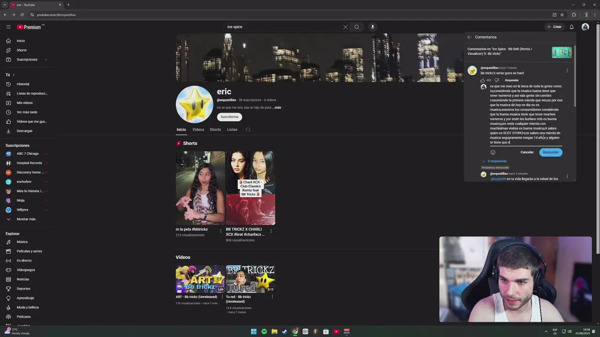Select the Vídeos channel tab
The image size is (600, 337).
[198, 130]
